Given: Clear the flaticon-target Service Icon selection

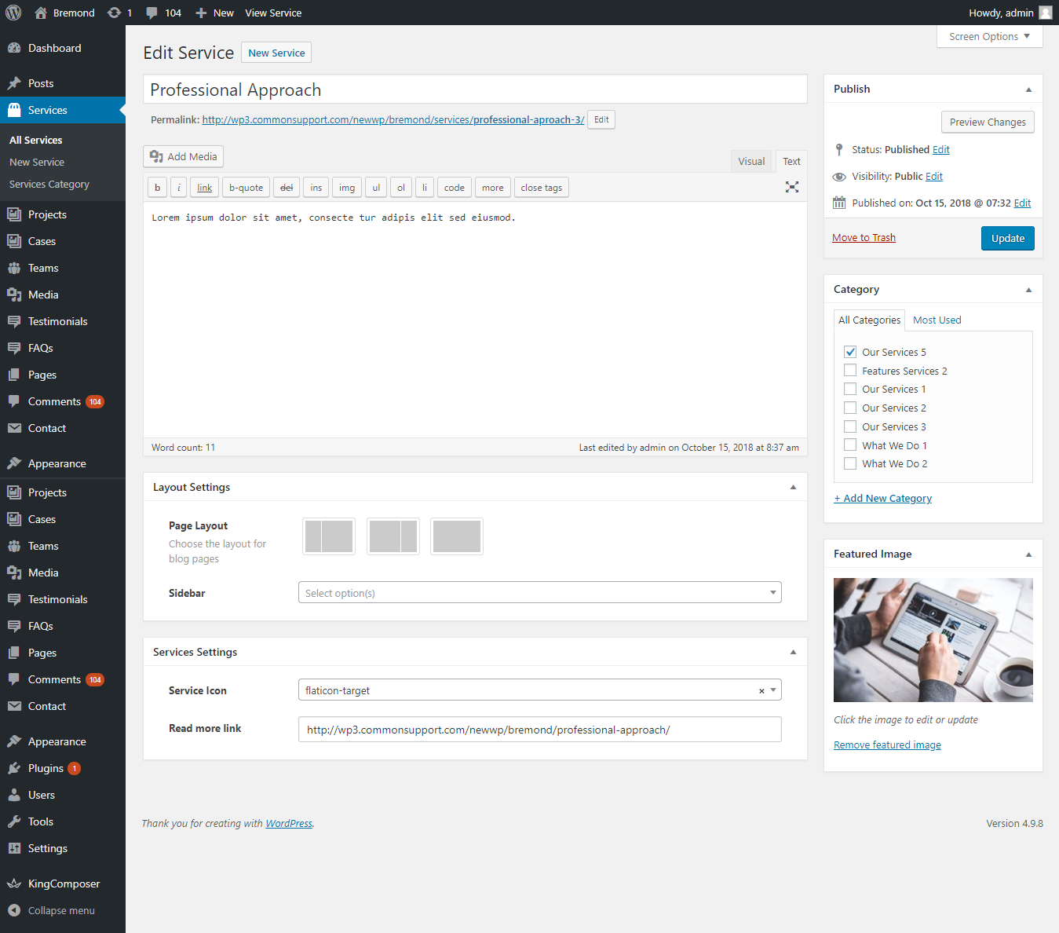Looking at the screenshot, I should [761, 691].
